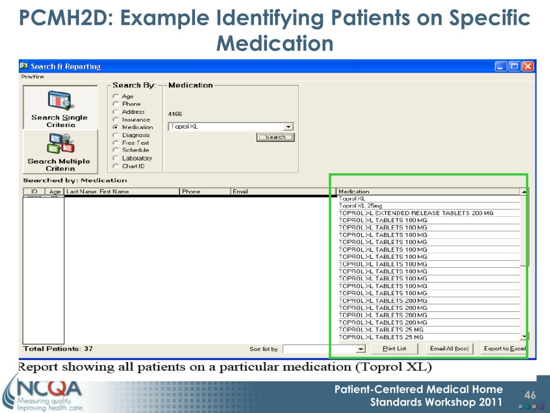Click the 'TOPROL XL EXTENDED RELEASE TABLETS 200 MG' row
The height and width of the screenshot is (413, 550).
(429, 213)
